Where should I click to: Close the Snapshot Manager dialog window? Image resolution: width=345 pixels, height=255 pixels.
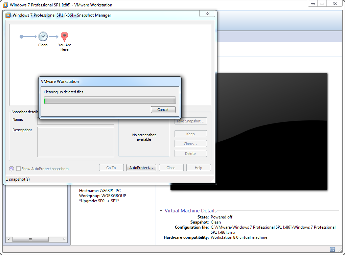(x=207, y=14)
